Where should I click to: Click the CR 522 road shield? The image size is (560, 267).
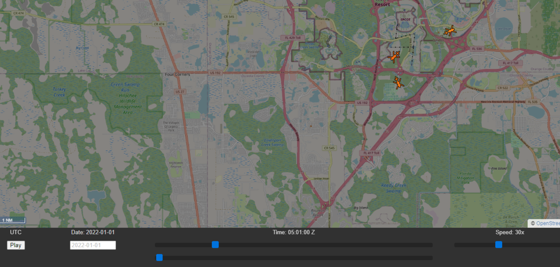coord(503,88)
